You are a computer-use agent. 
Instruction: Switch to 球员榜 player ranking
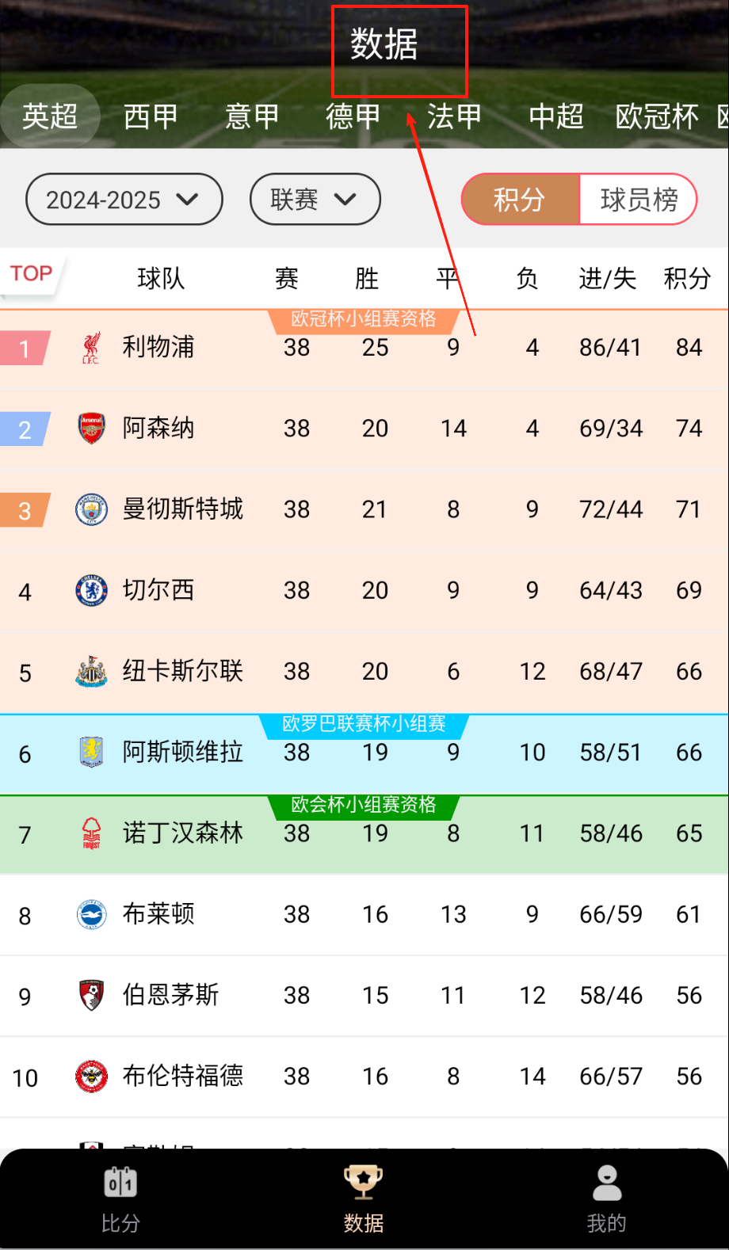(639, 200)
